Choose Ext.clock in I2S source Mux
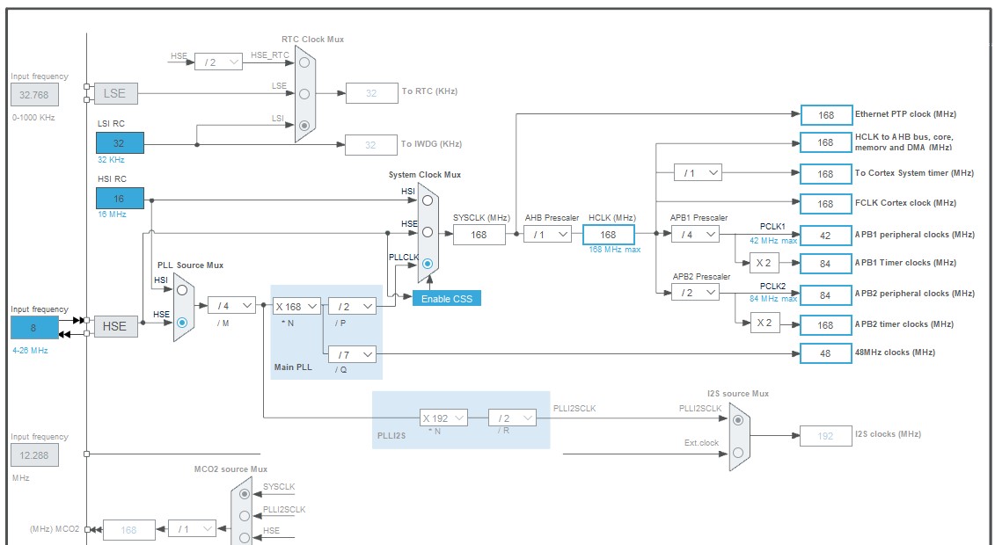 (x=738, y=452)
